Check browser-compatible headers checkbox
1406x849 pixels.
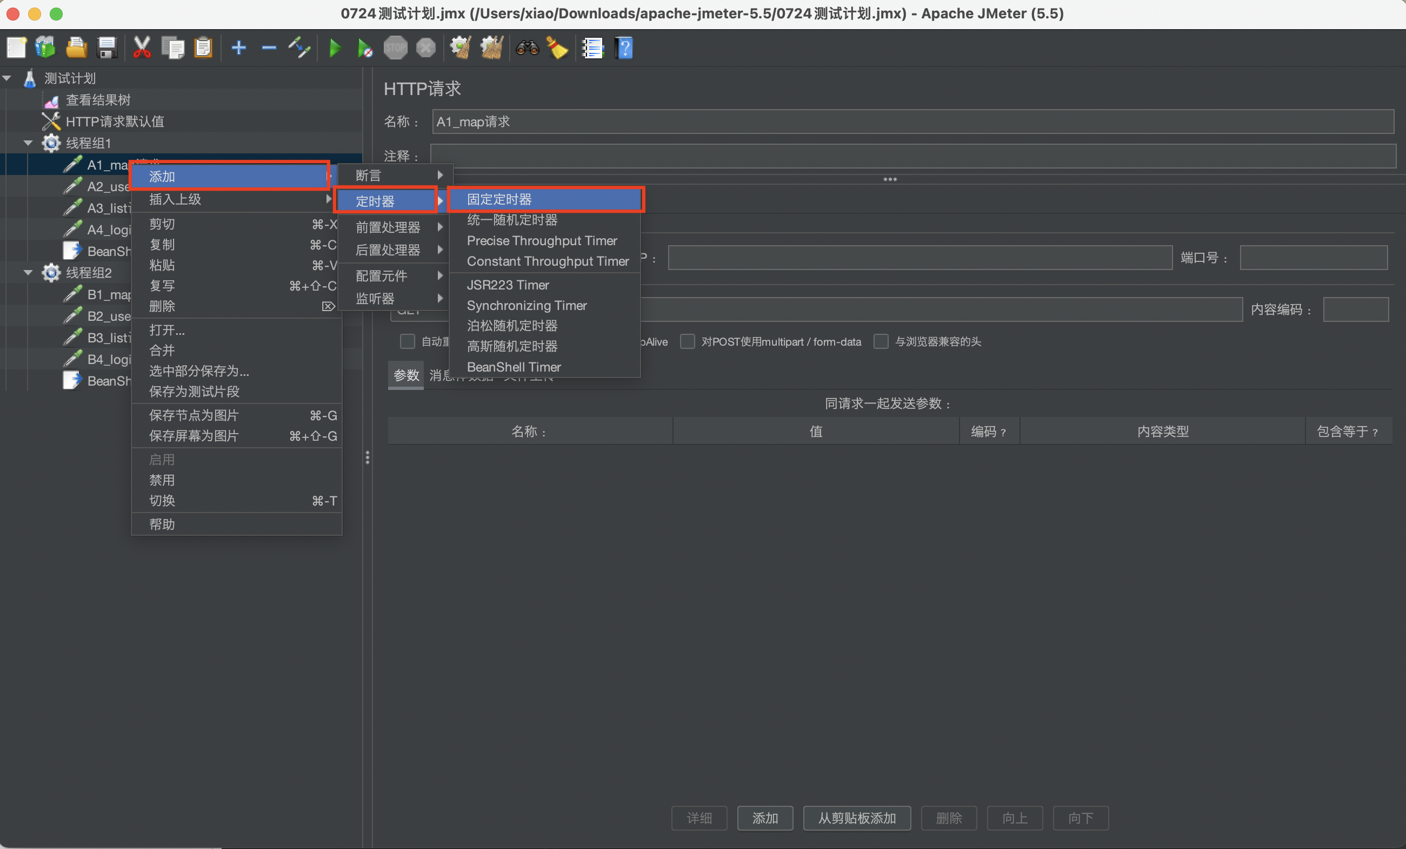tap(881, 341)
